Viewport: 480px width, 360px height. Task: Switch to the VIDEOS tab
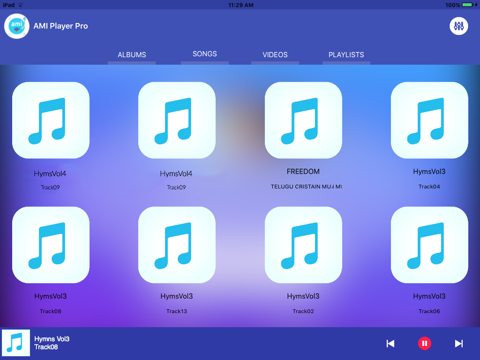[275, 55]
